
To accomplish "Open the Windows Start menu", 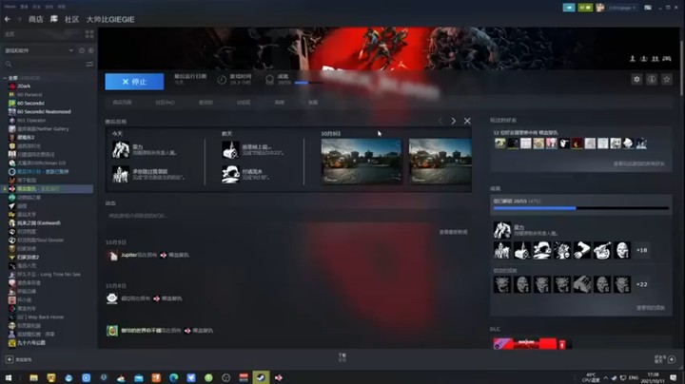I will [x=8, y=378].
